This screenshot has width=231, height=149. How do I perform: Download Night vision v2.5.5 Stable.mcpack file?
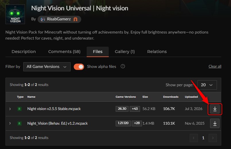[215, 109]
